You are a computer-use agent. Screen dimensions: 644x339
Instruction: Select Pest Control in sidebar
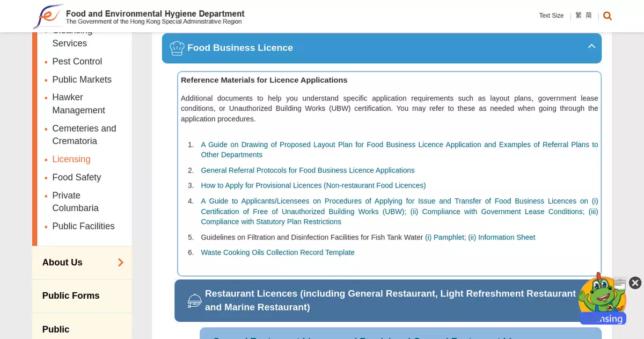click(77, 62)
